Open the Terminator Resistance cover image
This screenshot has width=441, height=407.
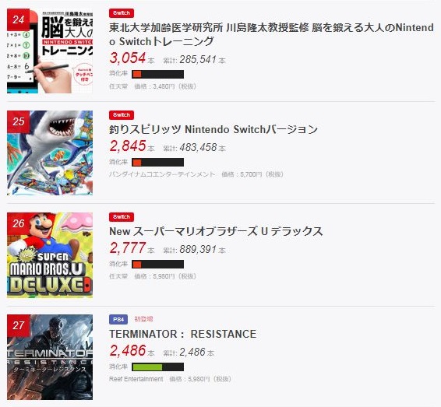pyautogui.click(x=50, y=357)
